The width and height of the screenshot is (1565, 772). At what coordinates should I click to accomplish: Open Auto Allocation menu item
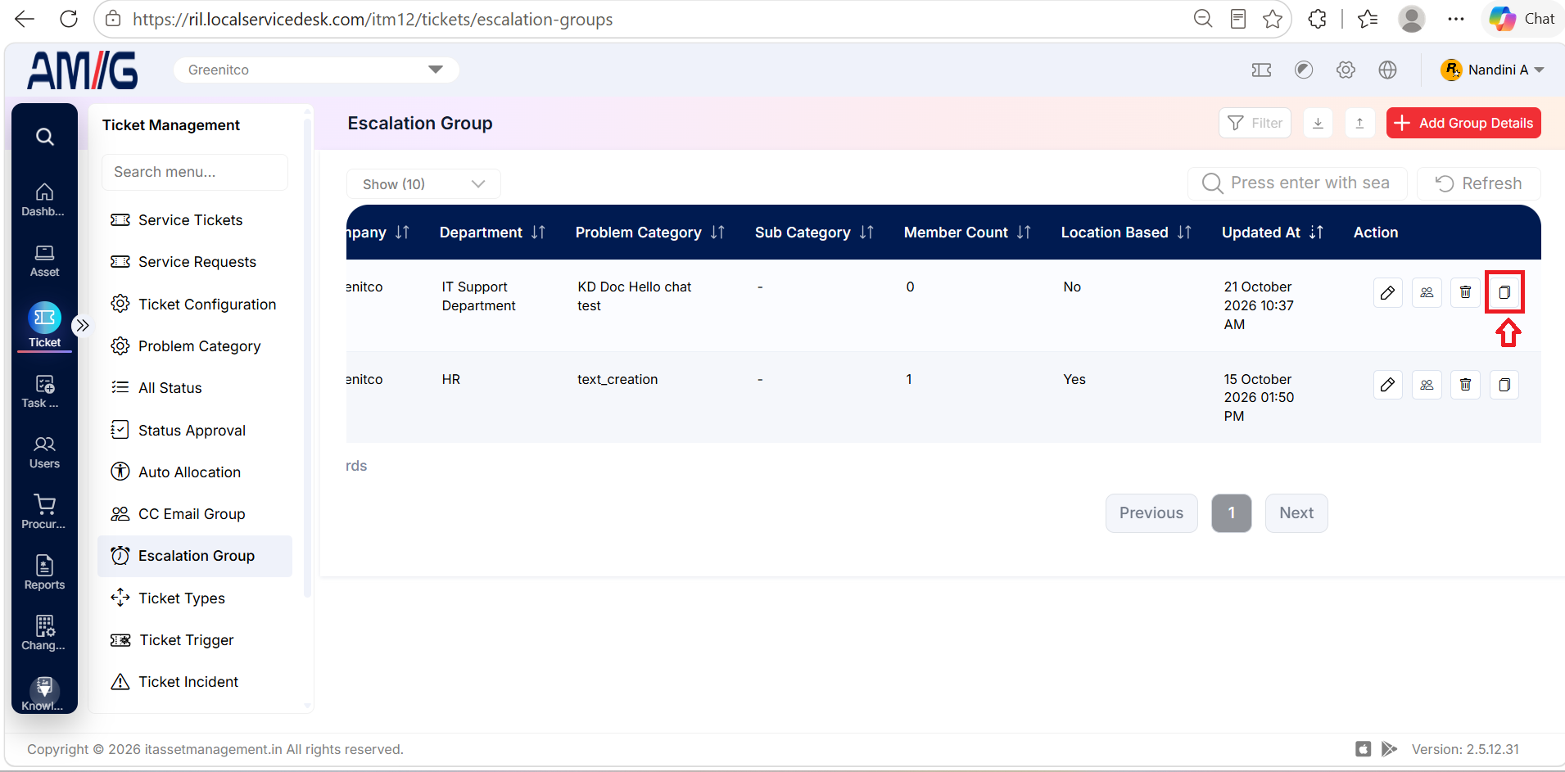coord(195,472)
